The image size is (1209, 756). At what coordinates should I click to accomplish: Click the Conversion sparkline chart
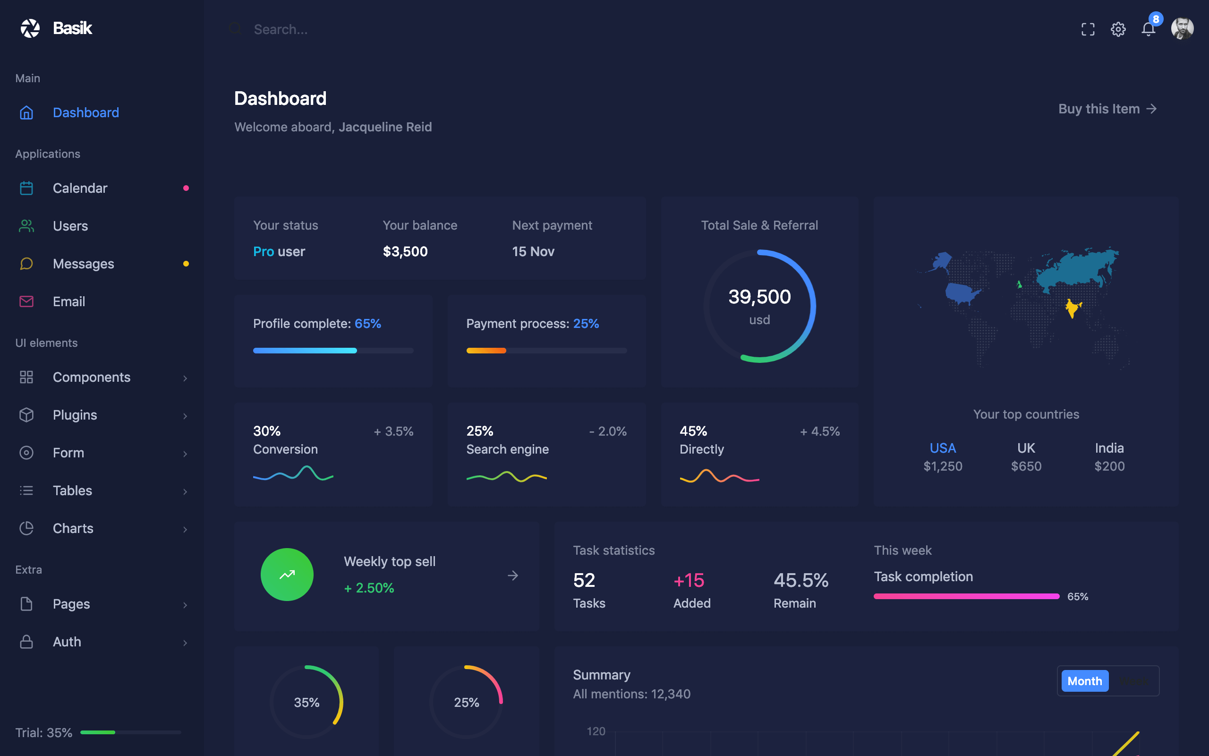(x=293, y=473)
